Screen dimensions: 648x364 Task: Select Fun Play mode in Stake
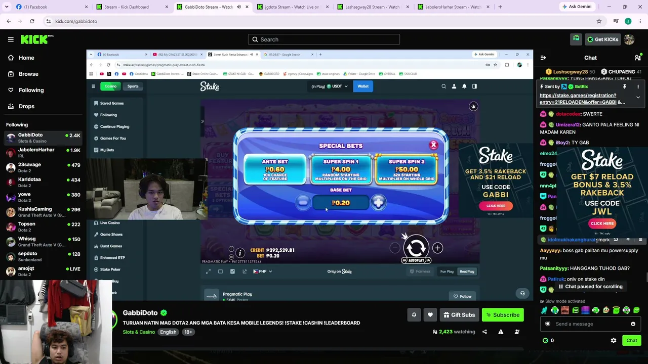pos(447,271)
